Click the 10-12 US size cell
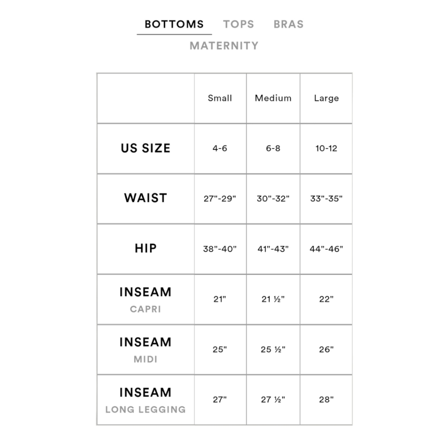The width and height of the screenshot is (439, 439). (x=326, y=148)
